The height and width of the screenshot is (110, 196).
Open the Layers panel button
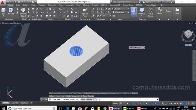pos(159,11)
